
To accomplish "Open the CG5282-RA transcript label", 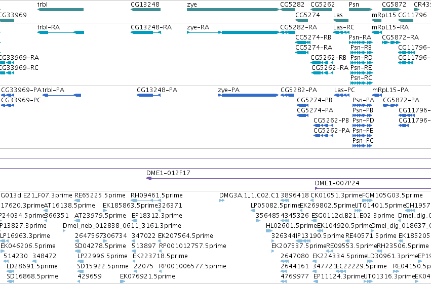I will (x=298, y=27).
